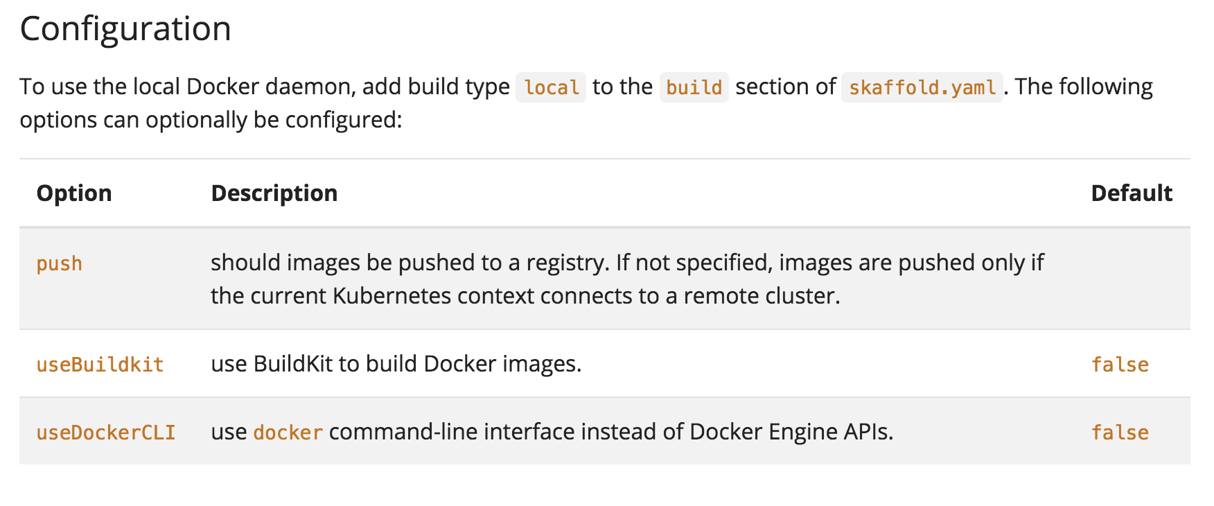Click the 'skaffold.yaml' inline code snippet
This screenshot has height=506, width=1214.
[922, 87]
